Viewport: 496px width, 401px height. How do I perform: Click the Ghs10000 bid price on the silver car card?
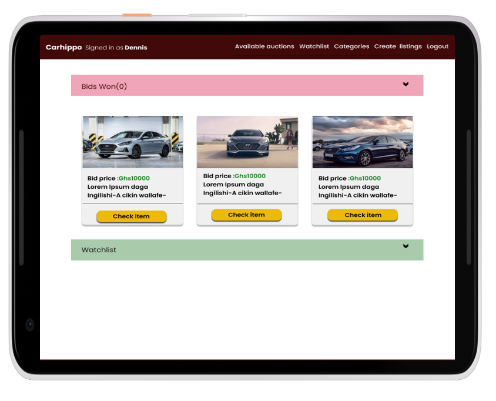pyautogui.click(x=134, y=178)
